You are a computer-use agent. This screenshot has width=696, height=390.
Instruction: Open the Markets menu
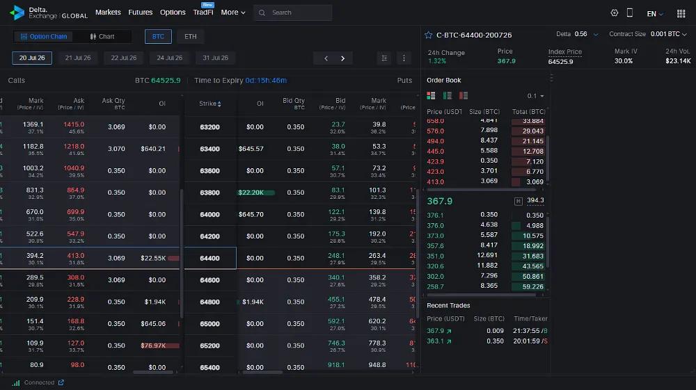pyautogui.click(x=108, y=13)
